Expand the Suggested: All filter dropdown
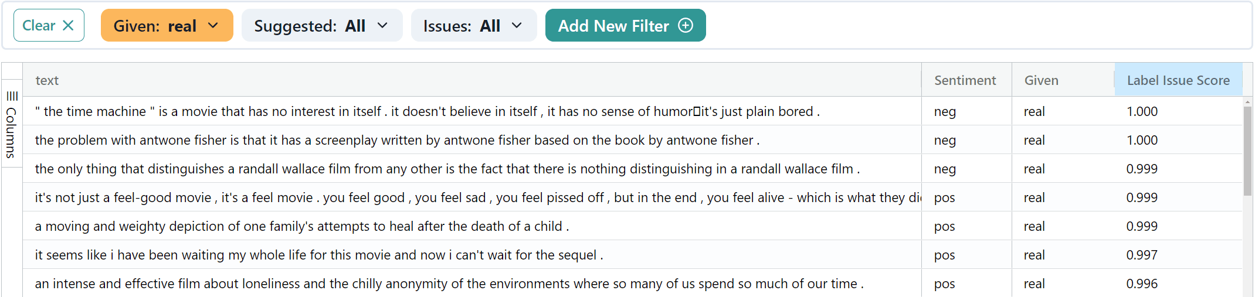Viewport: 1255px width, 297px height. point(321,26)
